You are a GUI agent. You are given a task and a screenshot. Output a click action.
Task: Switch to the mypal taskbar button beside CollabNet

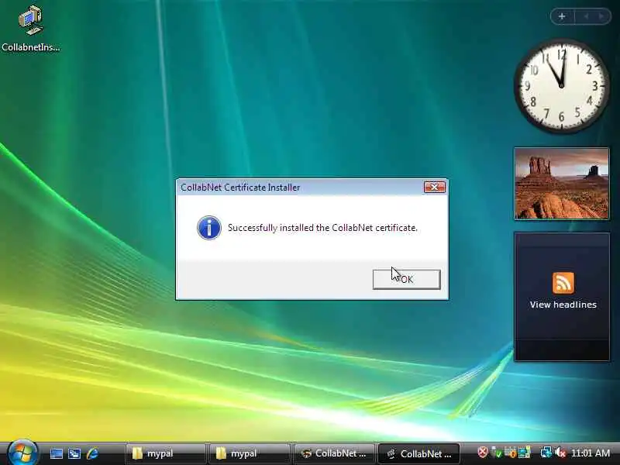(249, 453)
